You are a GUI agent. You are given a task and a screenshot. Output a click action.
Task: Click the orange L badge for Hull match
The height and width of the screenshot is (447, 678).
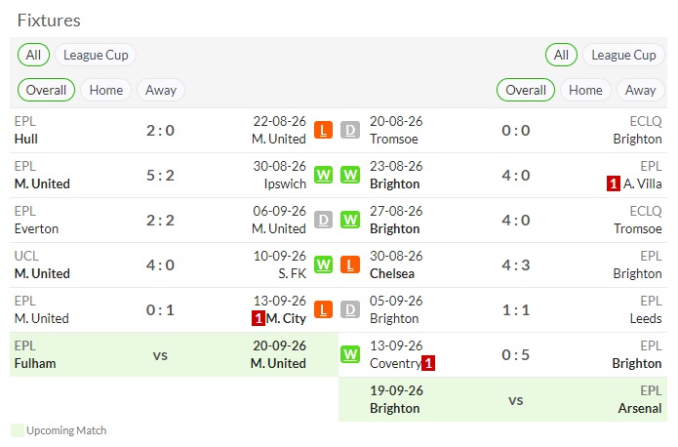point(323,130)
